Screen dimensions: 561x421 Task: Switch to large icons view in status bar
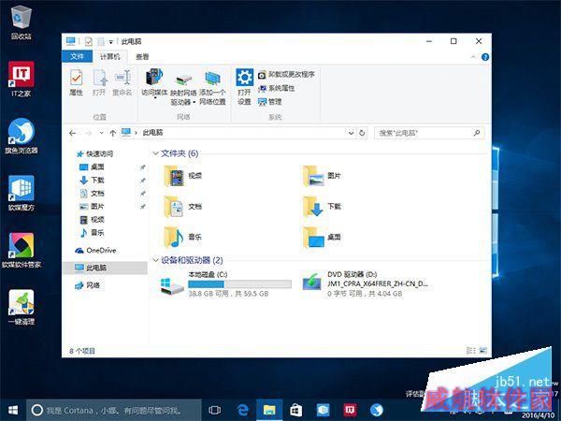(x=482, y=351)
